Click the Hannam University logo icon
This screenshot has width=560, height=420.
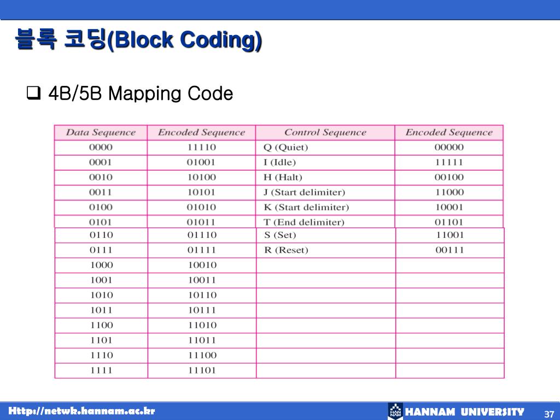click(x=395, y=411)
